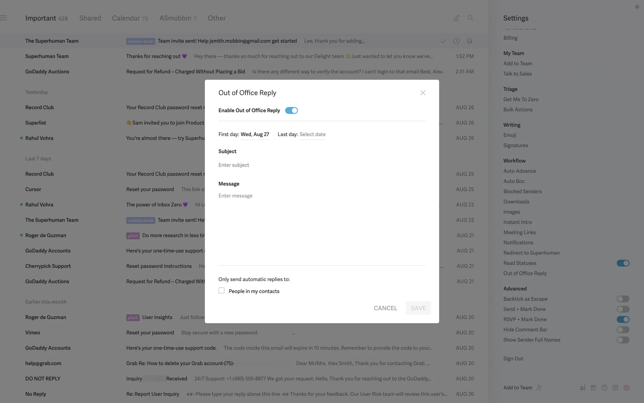Click the SAVE button
Screen dimensions: 644x403
pyautogui.click(x=418, y=308)
